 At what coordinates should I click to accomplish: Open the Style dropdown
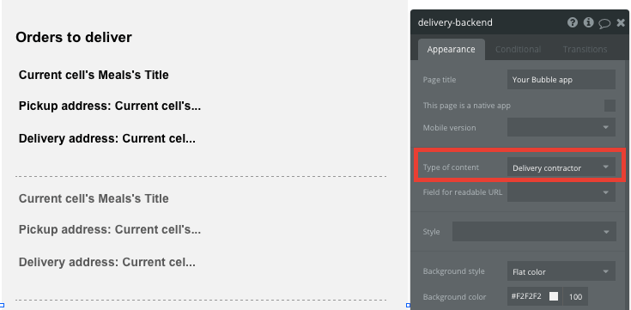[534, 232]
